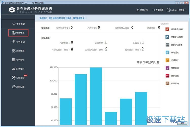Open 贷款登记/审批 from quick operations
Image resolution: width=190 pixels, height=127 pixels.
tap(167, 37)
